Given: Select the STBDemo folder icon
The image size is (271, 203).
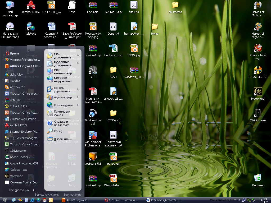Looking at the screenshot, I should pos(113,116).
